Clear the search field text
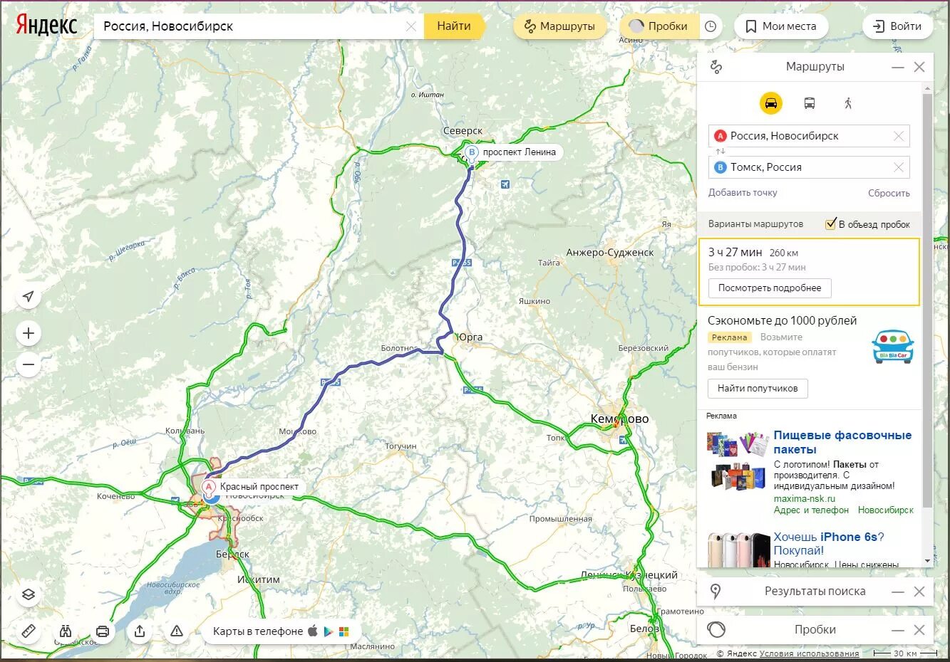The image size is (950, 662). point(411,26)
